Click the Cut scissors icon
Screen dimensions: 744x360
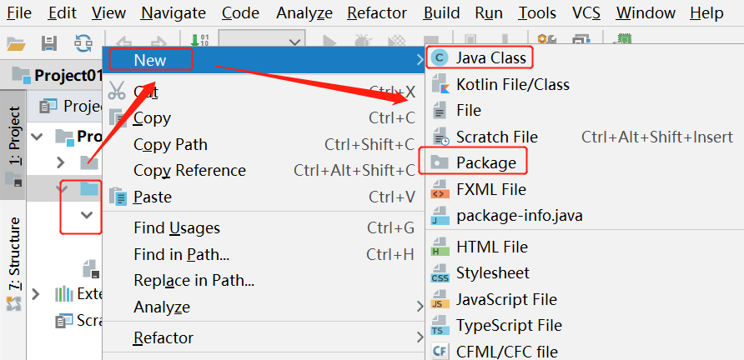[x=118, y=91]
